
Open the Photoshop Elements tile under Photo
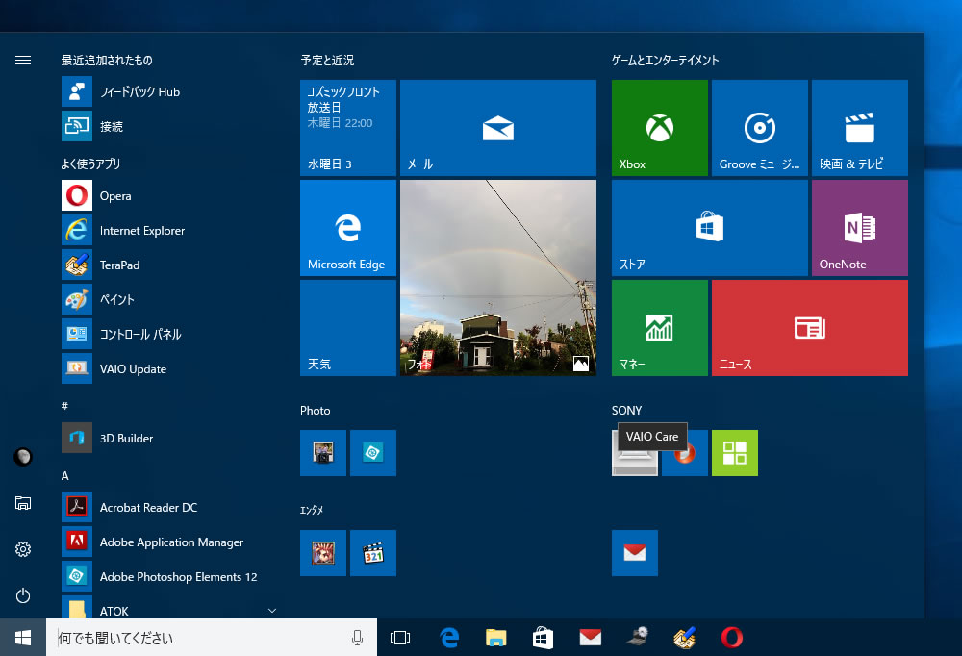click(x=373, y=453)
